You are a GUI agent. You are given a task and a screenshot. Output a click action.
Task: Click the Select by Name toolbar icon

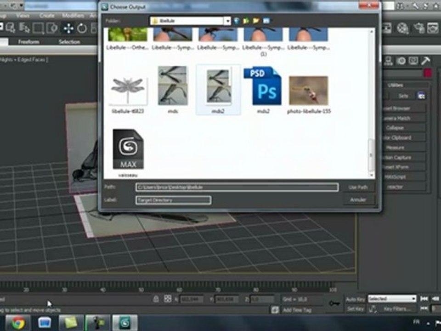pyautogui.click(x=24, y=28)
